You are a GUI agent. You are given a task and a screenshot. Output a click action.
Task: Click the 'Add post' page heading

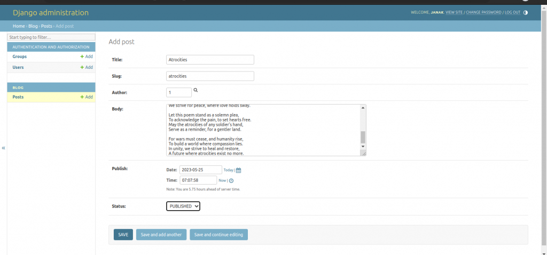(121, 42)
